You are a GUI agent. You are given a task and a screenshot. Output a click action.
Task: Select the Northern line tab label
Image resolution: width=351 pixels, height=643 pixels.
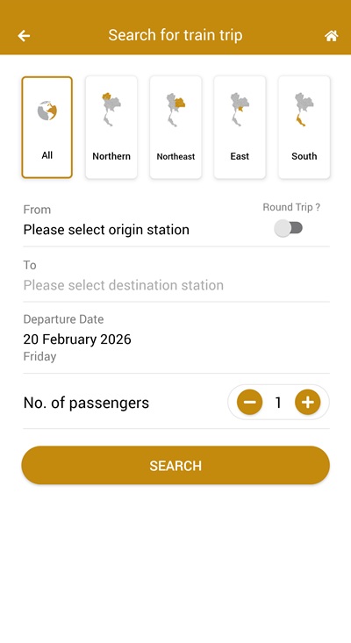111,156
